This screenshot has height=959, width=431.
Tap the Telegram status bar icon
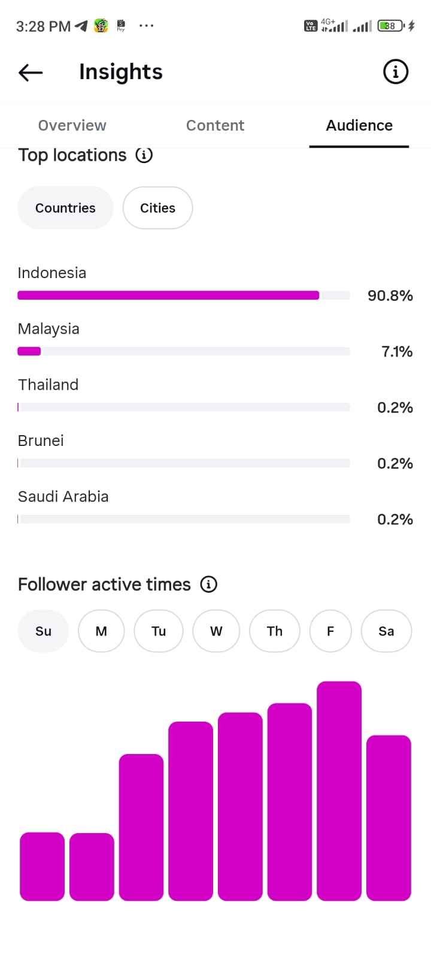(81, 26)
